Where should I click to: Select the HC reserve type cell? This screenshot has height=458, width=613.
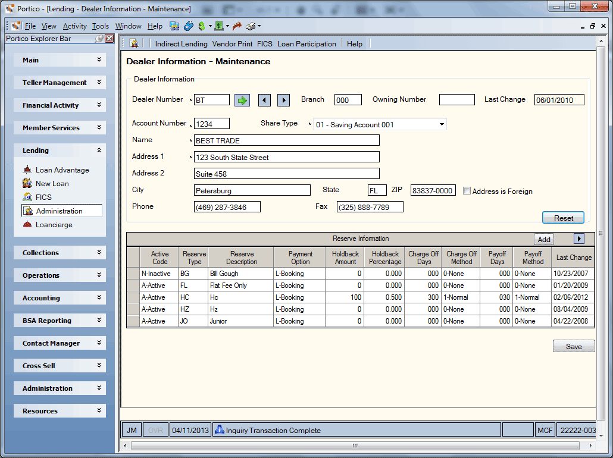[193, 297]
